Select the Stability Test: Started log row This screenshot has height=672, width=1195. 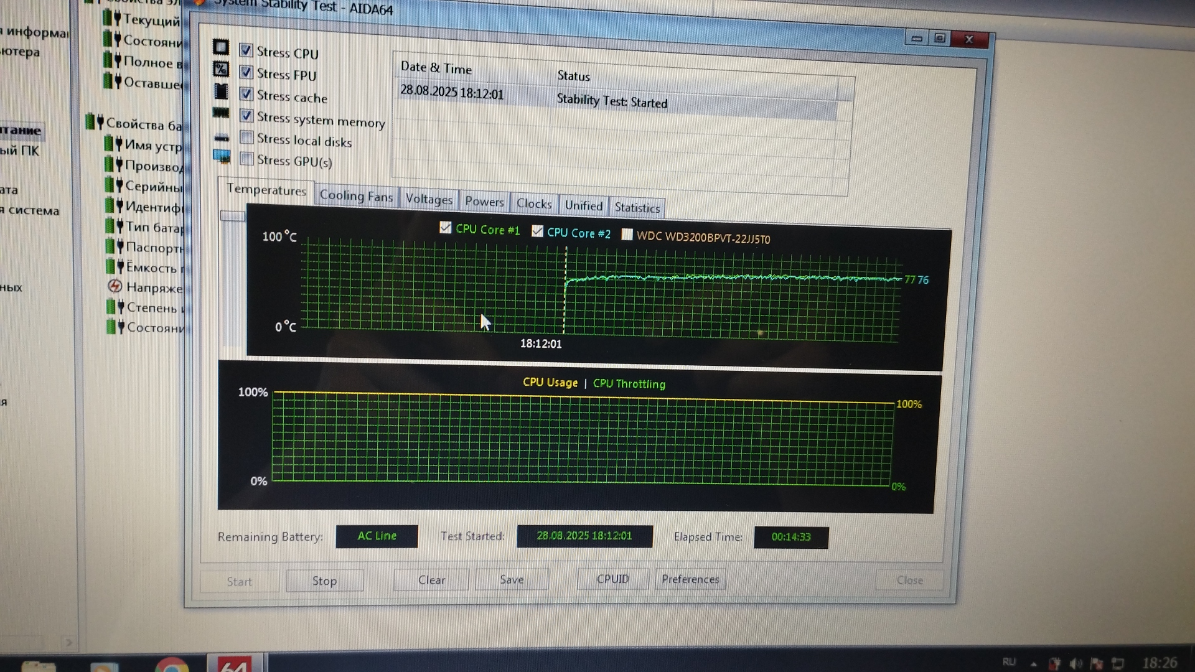(x=613, y=101)
